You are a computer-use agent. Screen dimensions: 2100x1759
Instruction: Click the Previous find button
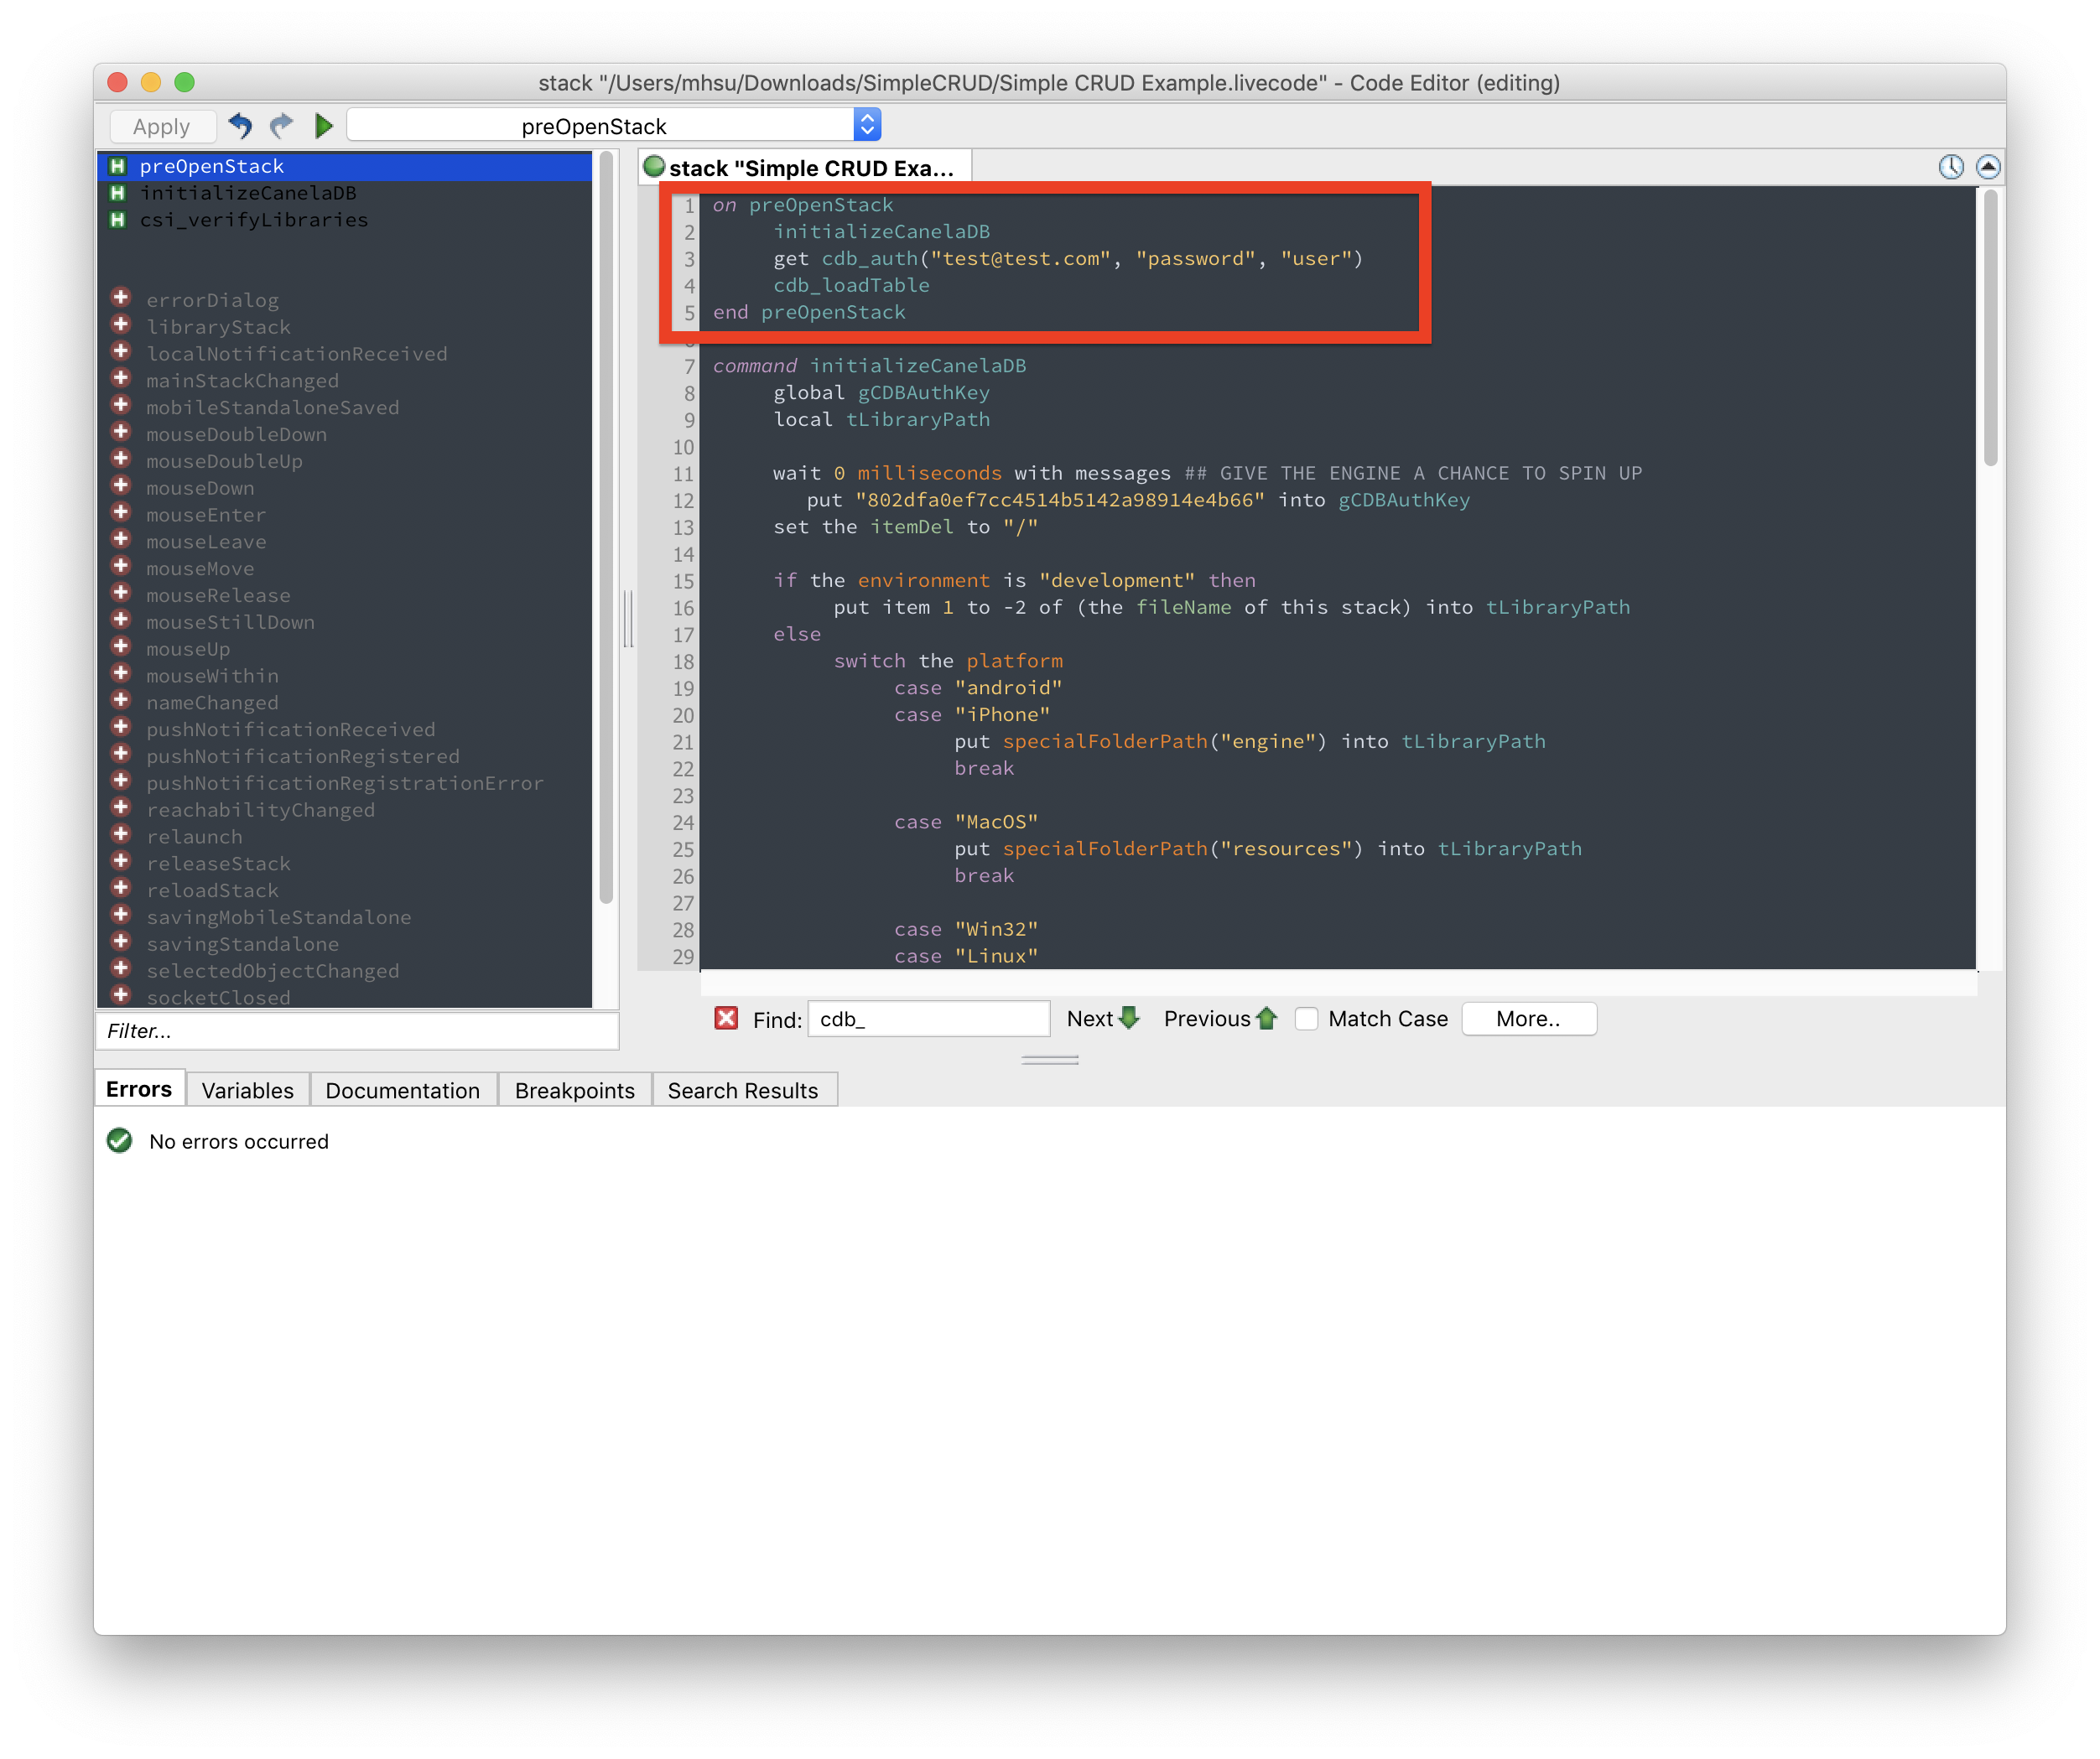[1220, 1019]
